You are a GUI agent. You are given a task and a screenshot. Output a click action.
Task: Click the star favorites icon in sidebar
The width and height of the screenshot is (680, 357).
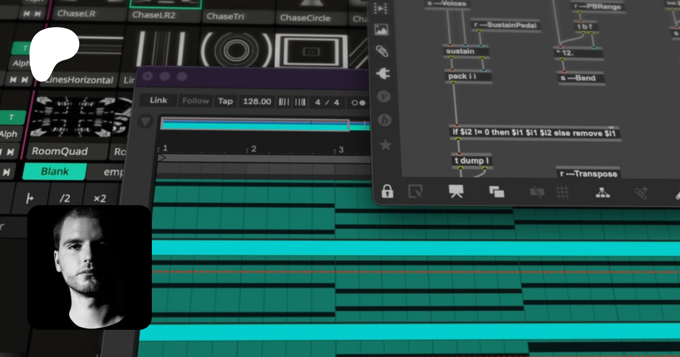pos(385,145)
